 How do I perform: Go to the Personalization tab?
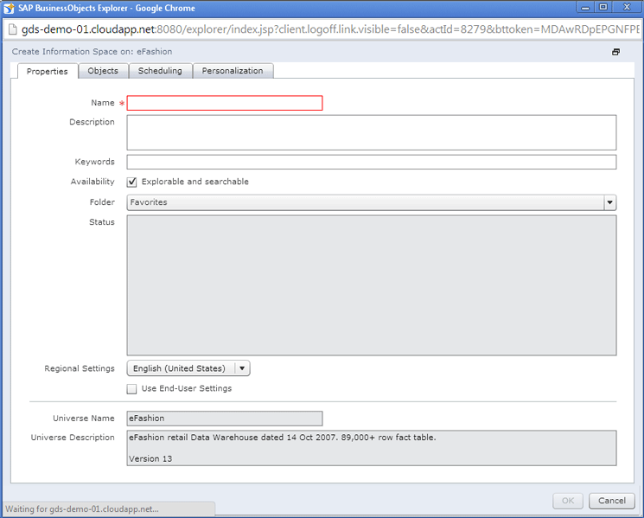click(233, 71)
